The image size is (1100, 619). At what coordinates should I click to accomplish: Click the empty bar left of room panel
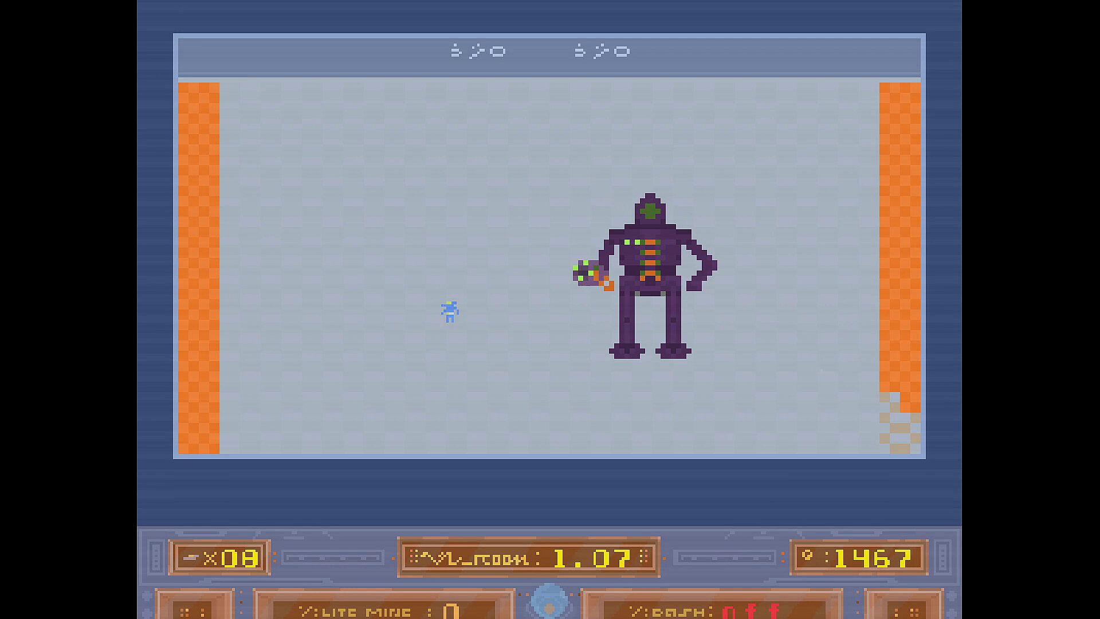coord(333,557)
